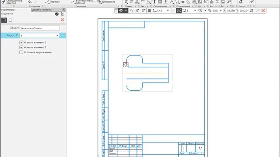Click the icon right of Y coordinate
Screen dimensions: 280x157
click(x=252, y=10)
